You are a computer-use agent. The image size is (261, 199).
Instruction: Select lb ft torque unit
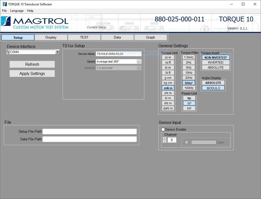[x=168, y=73]
